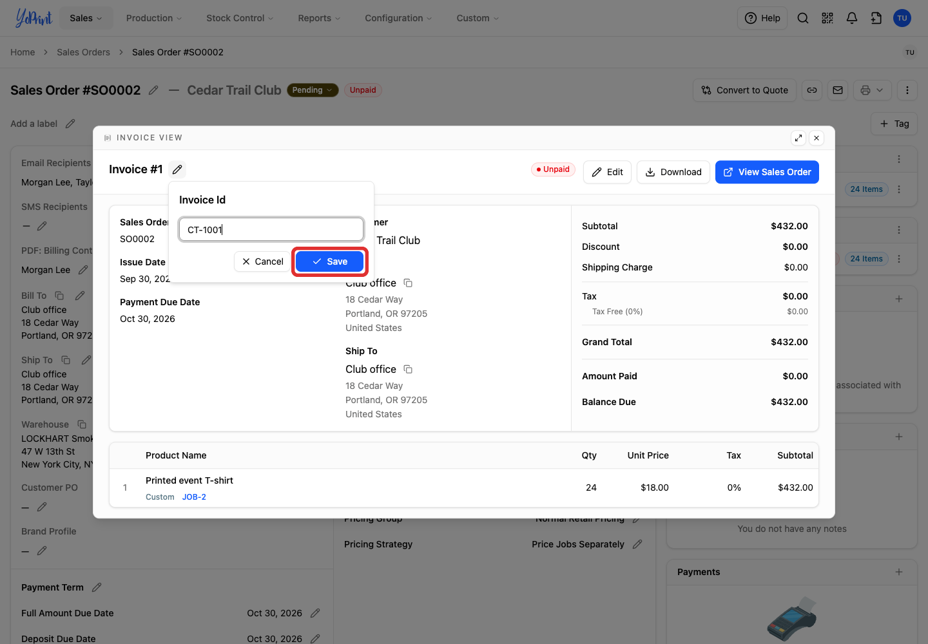The width and height of the screenshot is (928, 644).
Task: Add a Tag to the order
Action: click(894, 124)
